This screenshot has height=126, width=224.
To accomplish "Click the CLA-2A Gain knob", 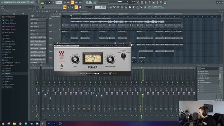I will pyautogui.click(x=75, y=59).
